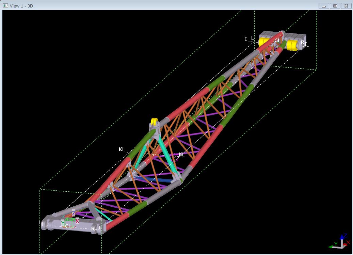The height and width of the screenshot is (255, 353).
Task: Select the green work-area cube at the model origin
Action: 69,220
